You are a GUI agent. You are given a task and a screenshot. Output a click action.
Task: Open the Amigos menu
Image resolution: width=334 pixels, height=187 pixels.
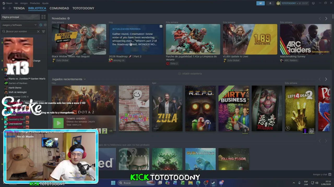tap(24, 3)
